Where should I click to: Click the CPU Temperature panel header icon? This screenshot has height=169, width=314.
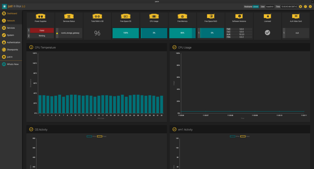click(x=31, y=47)
